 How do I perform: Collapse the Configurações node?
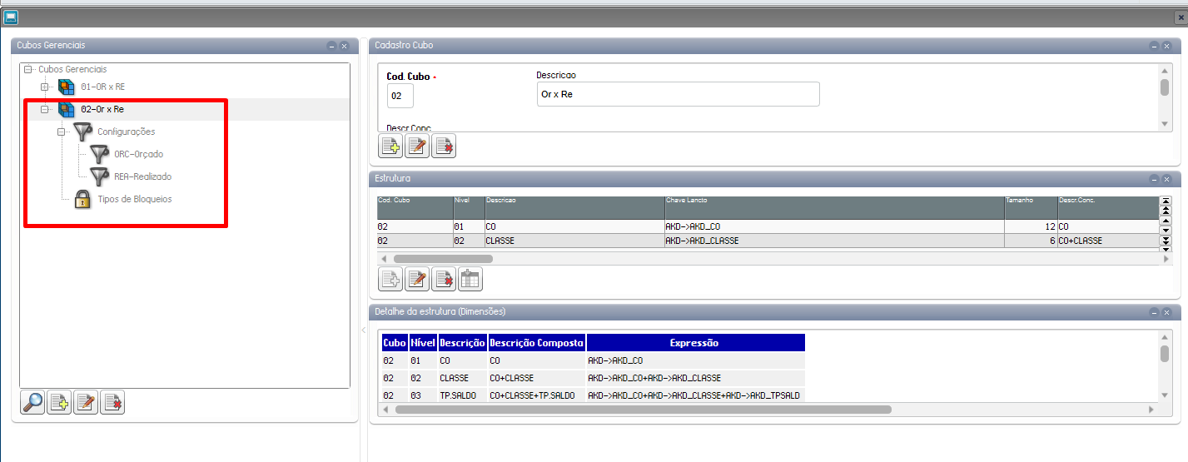(x=62, y=132)
